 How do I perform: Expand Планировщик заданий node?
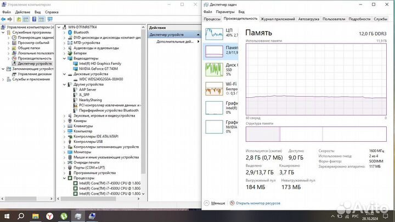(x=9, y=37)
